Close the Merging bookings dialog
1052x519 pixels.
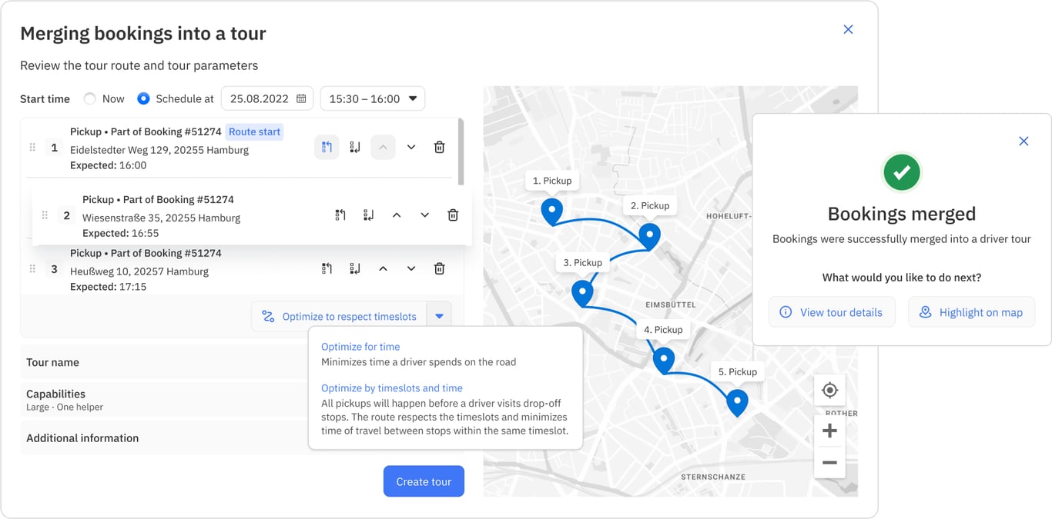pos(848,29)
